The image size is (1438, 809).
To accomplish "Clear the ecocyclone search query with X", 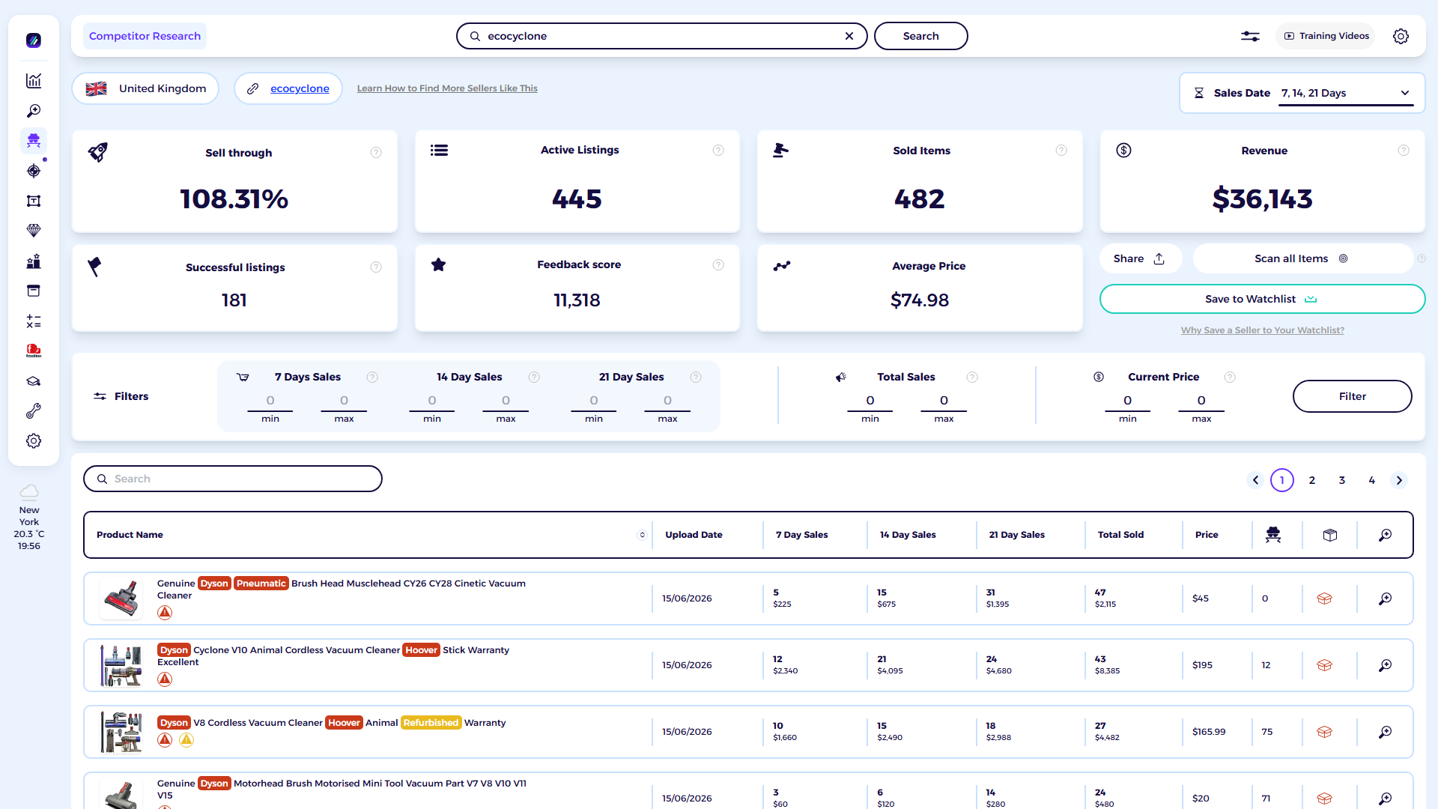I will click(849, 36).
